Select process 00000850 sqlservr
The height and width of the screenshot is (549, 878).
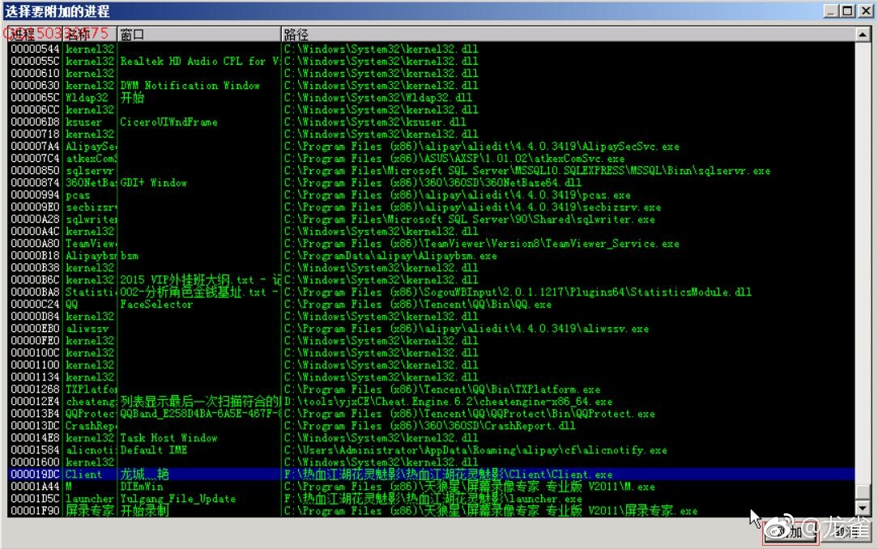(432, 170)
